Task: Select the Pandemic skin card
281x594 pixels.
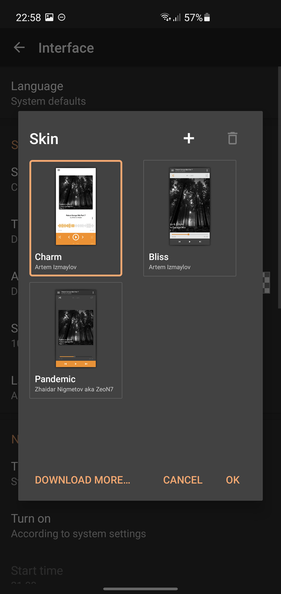Action: tap(76, 340)
